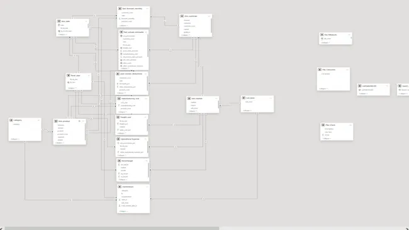Image resolution: width=409 pixels, height=230 pixels.
Task: Click the dim_market table icon
Action: pyautogui.click(x=189, y=99)
